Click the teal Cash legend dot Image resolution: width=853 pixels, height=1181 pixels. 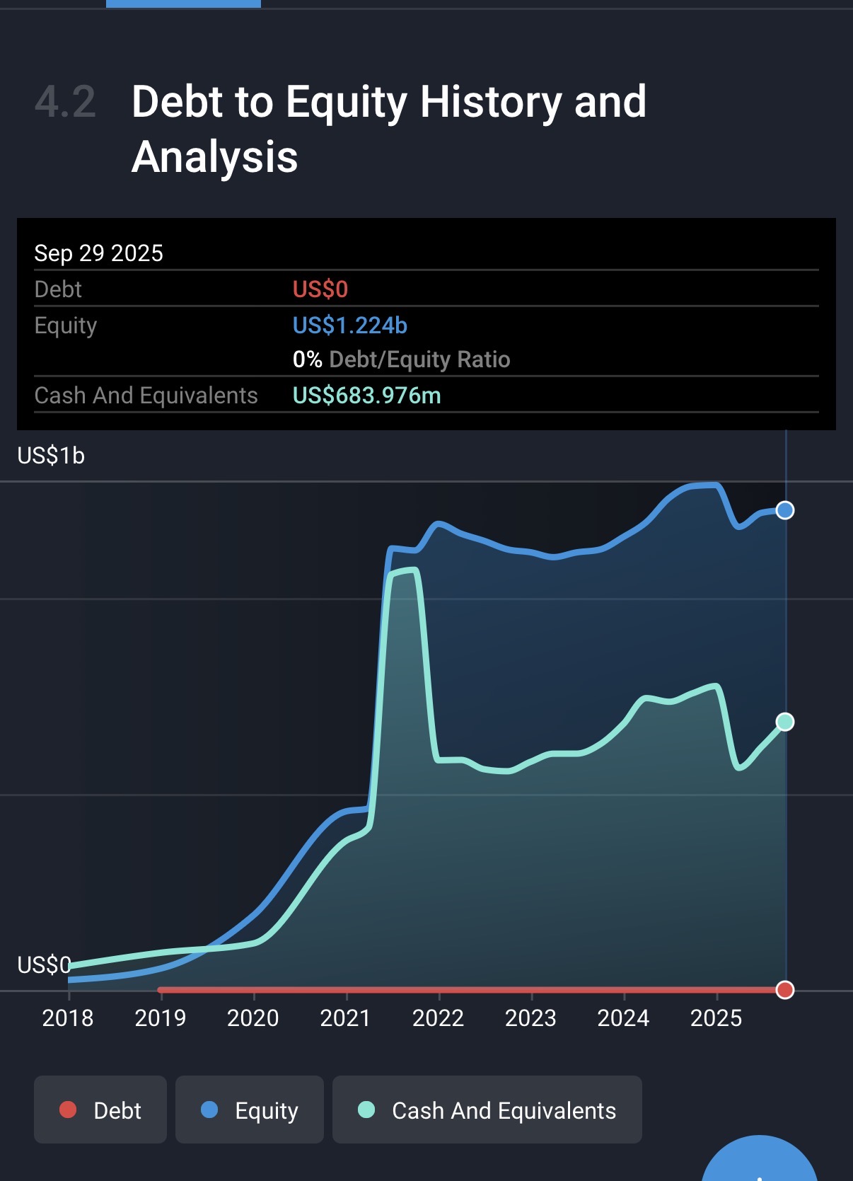coord(366,1110)
